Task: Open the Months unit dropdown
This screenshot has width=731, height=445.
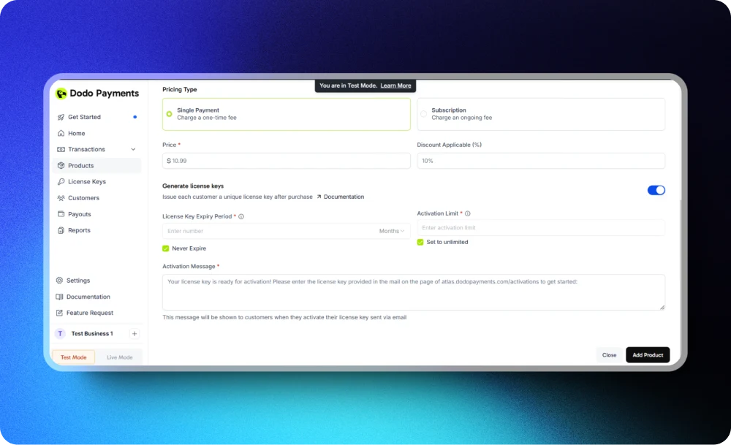Action: (392, 230)
